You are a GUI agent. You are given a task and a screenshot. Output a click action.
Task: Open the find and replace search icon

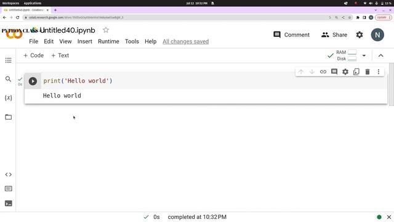coord(8,79)
